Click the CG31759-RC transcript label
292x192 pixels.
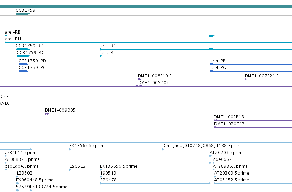[x=31, y=53]
